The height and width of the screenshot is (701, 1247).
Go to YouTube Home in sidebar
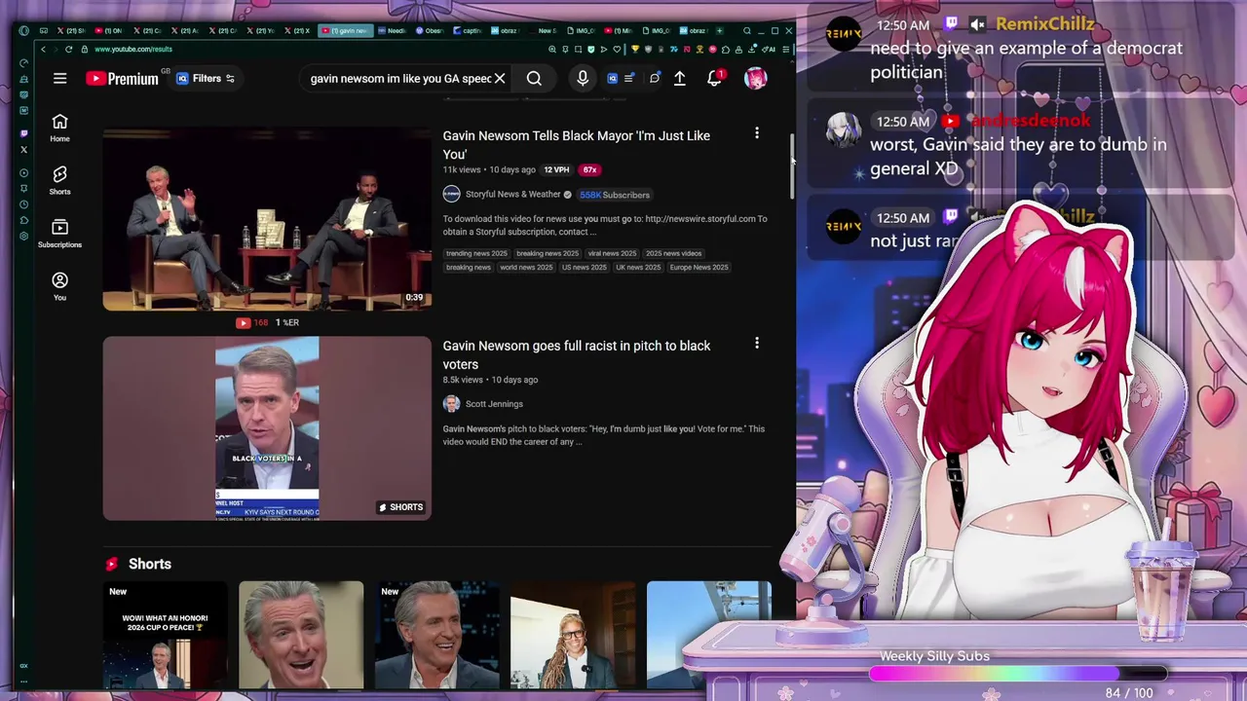tap(59, 127)
